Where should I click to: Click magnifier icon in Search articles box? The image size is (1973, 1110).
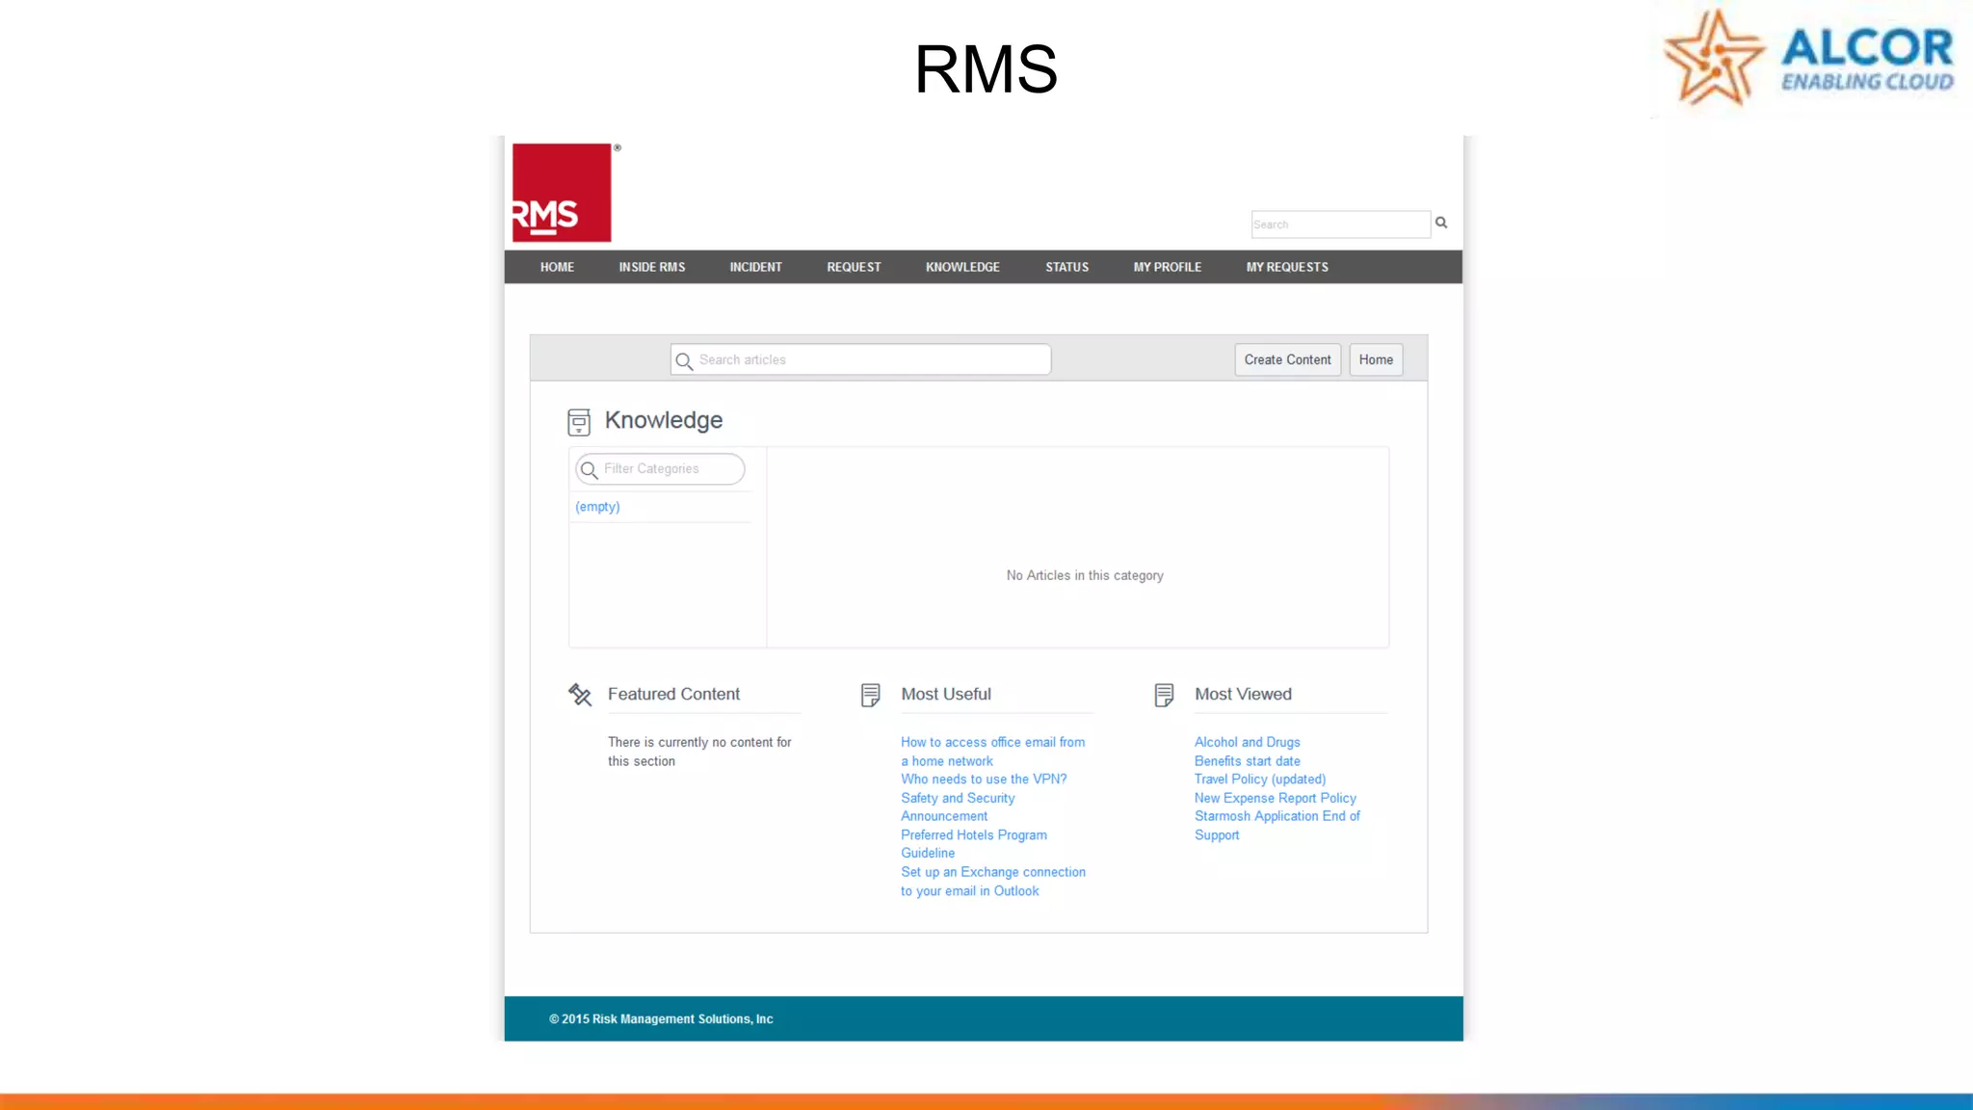(x=684, y=360)
